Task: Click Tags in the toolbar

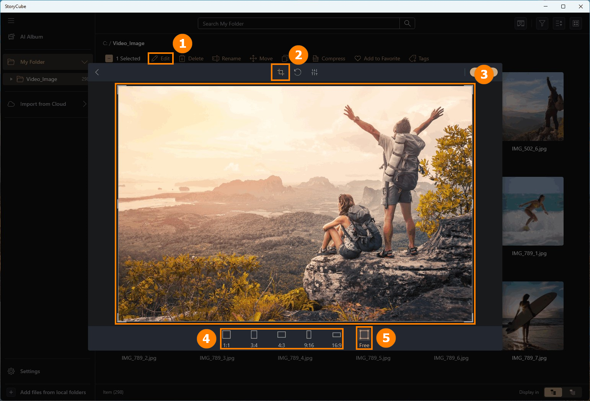Action: pos(419,58)
